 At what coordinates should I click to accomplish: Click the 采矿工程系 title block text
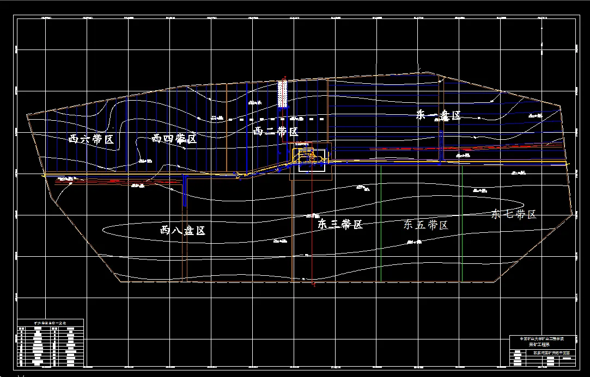tap(539, 345)
